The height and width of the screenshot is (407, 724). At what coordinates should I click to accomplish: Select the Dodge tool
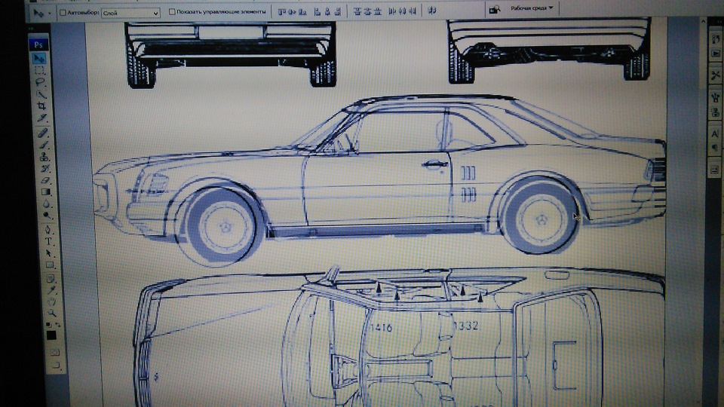[47, 215]
